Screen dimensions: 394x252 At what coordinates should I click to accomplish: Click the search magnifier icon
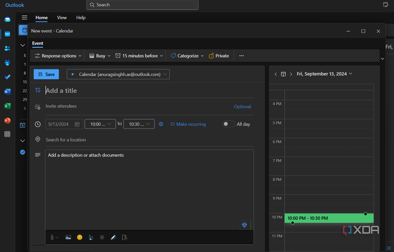click(92, 5)
